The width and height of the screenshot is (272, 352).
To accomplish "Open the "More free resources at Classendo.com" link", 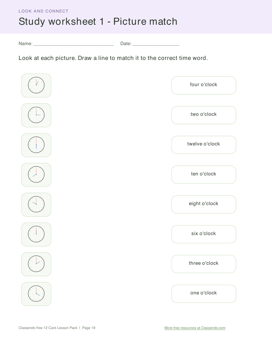I will (195, 328).
